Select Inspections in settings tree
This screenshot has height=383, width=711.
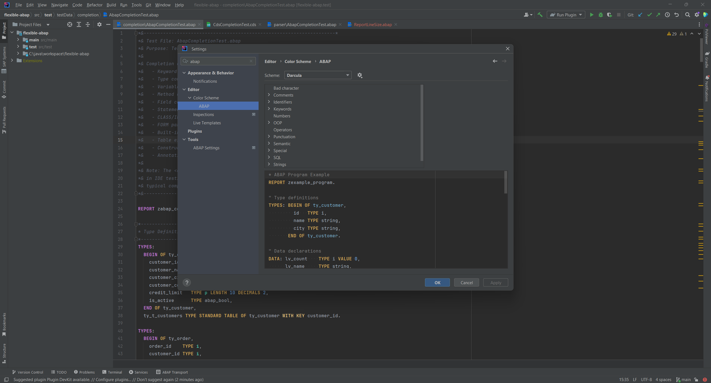tap(204, 115)
